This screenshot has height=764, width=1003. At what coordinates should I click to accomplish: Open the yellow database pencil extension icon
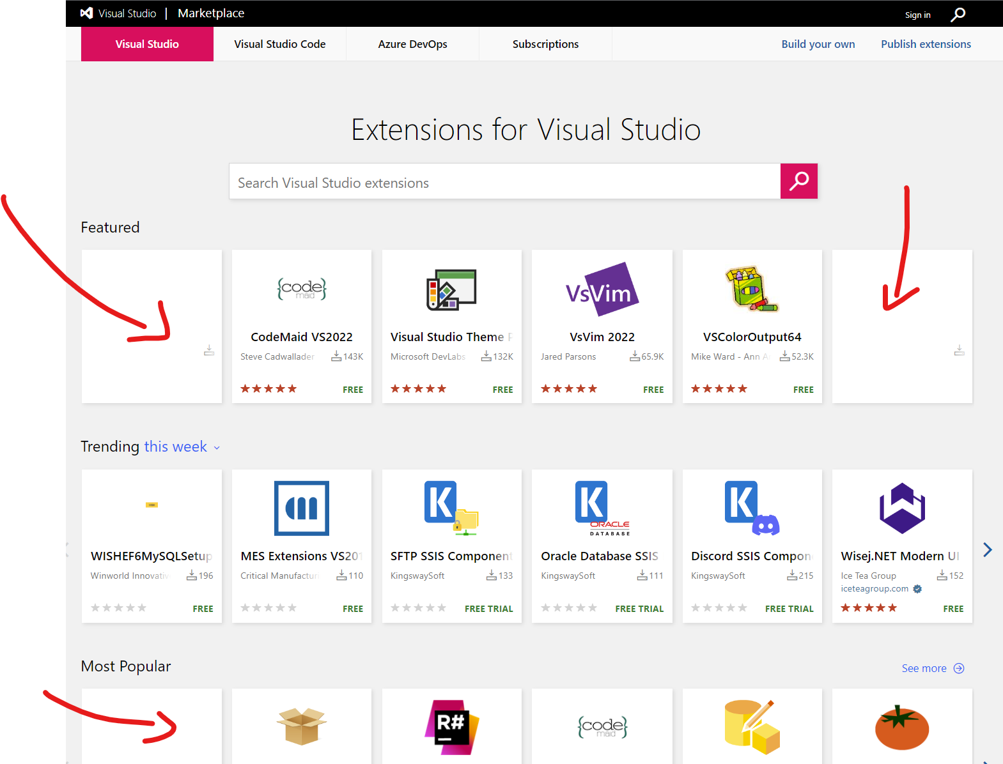(x=752, y=727)
